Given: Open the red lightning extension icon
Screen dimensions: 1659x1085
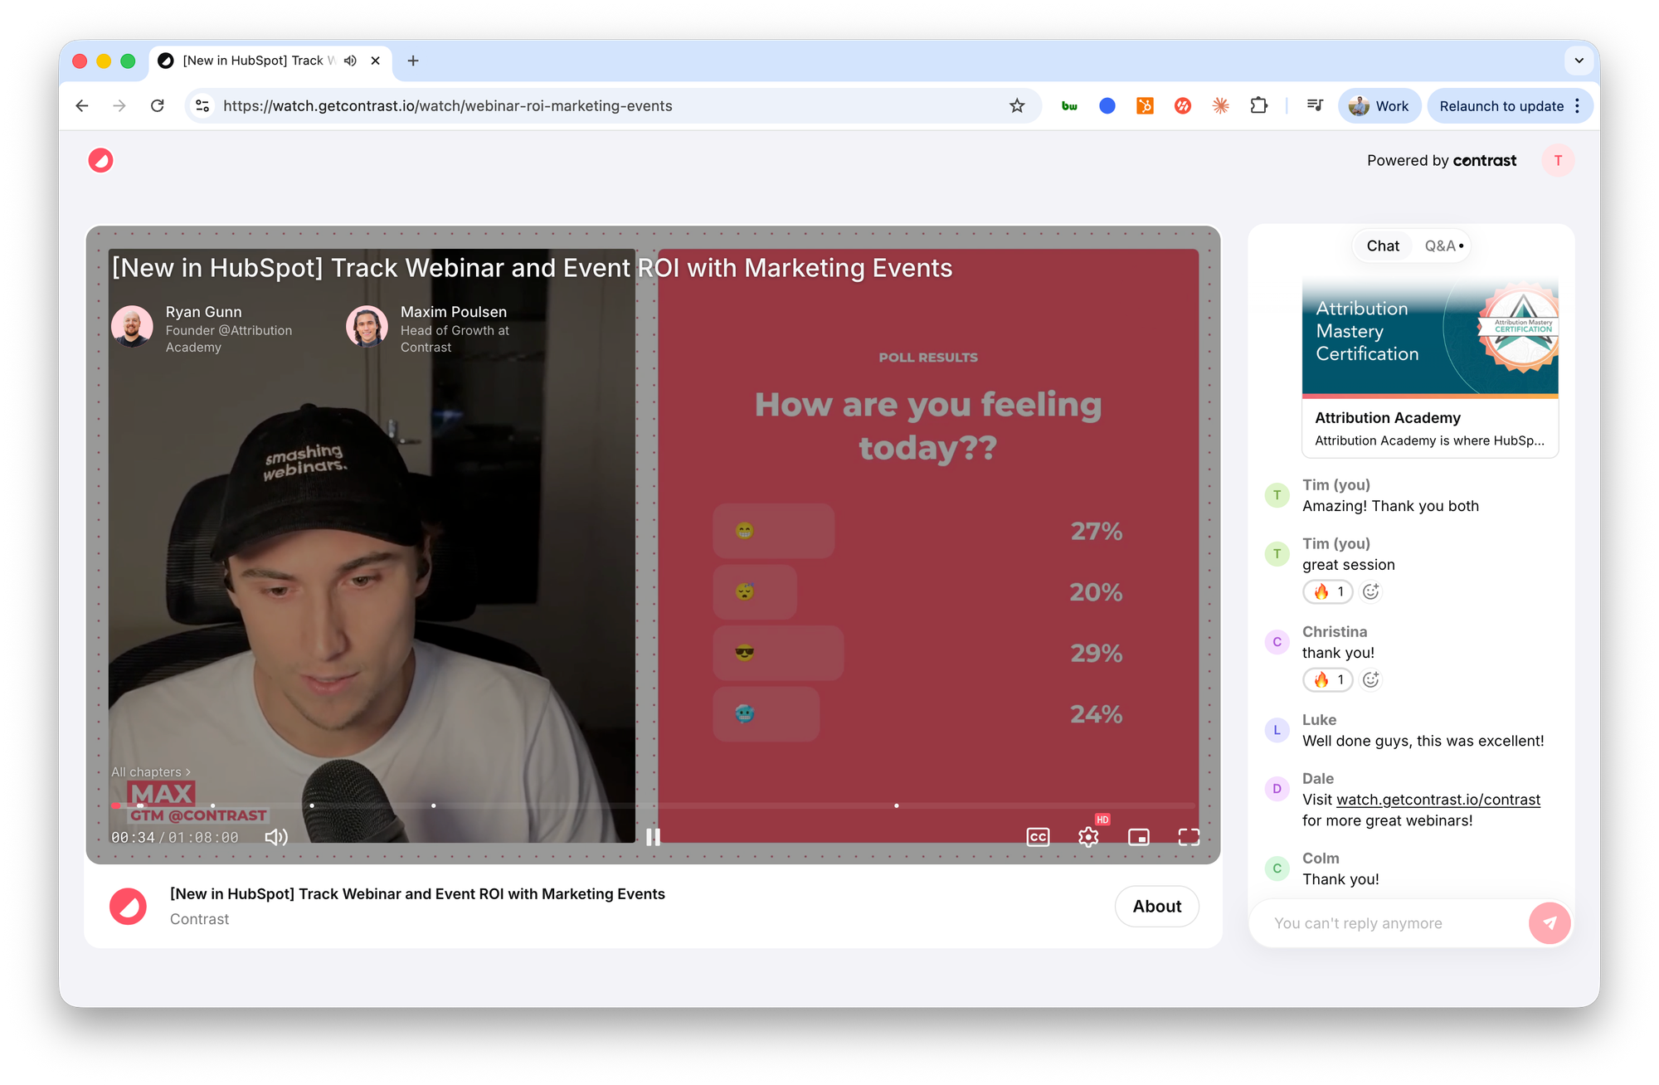Looking at the screenshot, I should [x=1183, y=105].
